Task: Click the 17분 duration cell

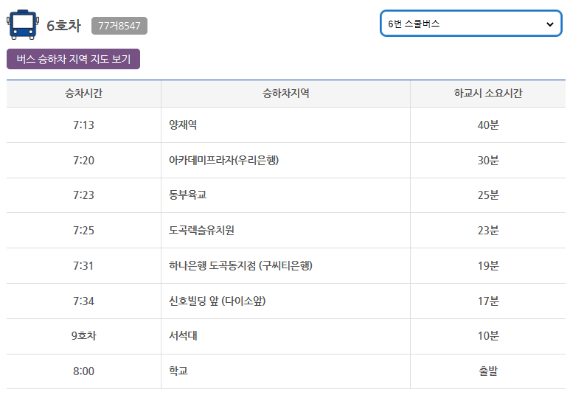Action: tap(488, 301)
